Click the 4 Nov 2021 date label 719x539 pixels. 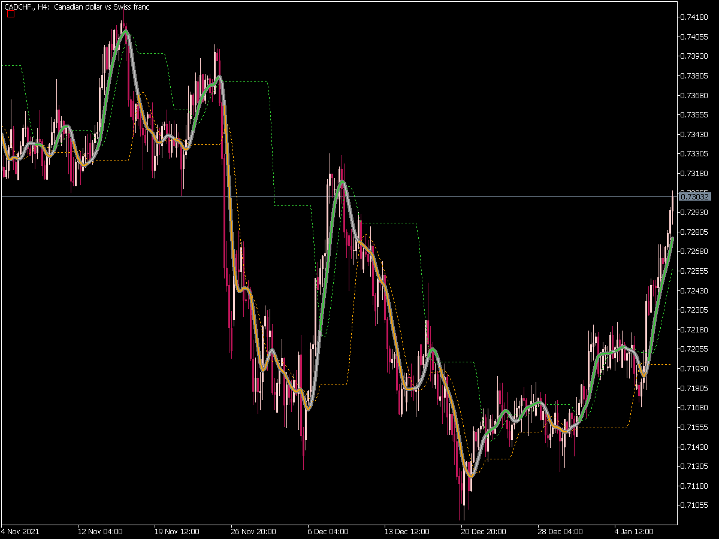[x=20, y=531]
